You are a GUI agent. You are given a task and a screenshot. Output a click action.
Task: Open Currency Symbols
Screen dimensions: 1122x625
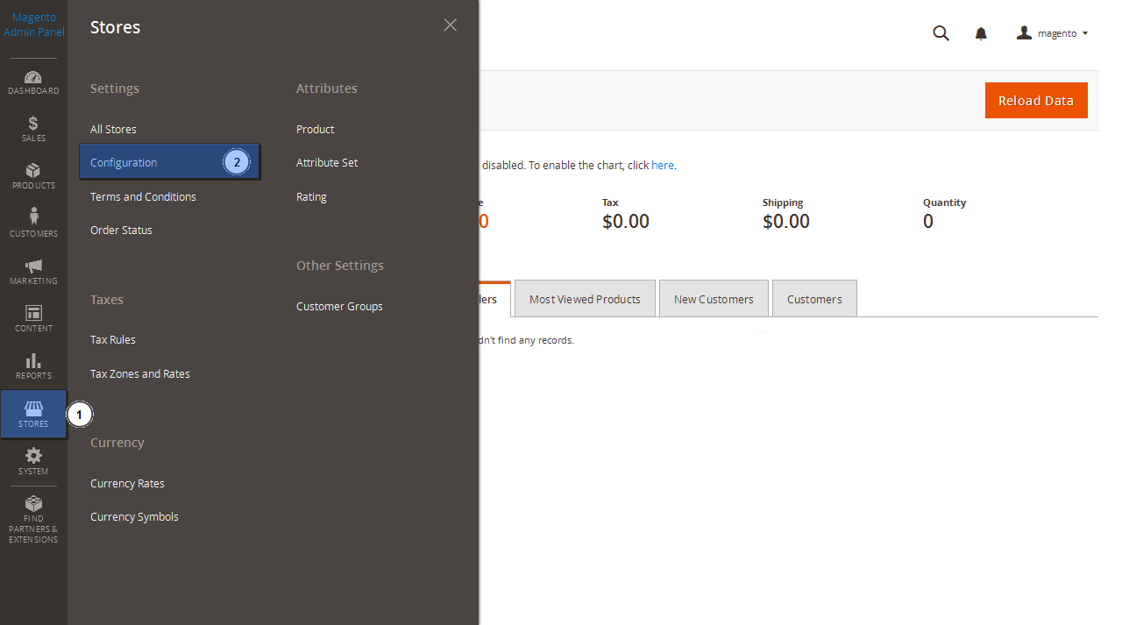[134, 516]
